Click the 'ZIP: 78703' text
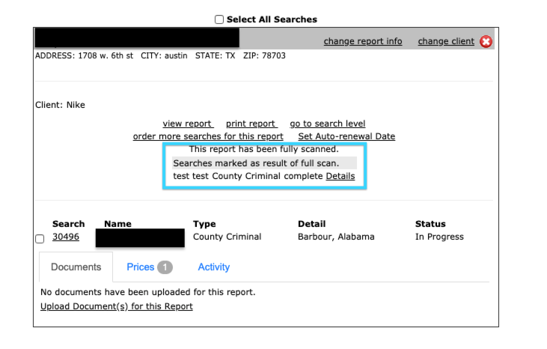547x349 pixels. (x=264, y=55)
